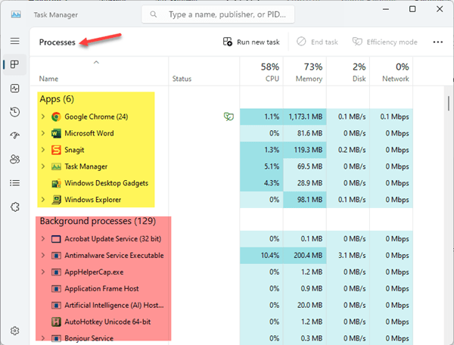Click Chrome's 1,173.1 MB memory value
454x345 pixels.
pyautogui.click(x=306, y=117)
